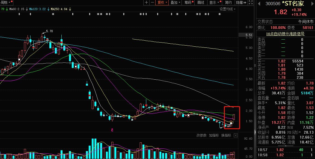Viewport: 315px width, 159px height.
Task: Click the stock name *ST名家
Action: pyautogui.click(x=293, y=4)
